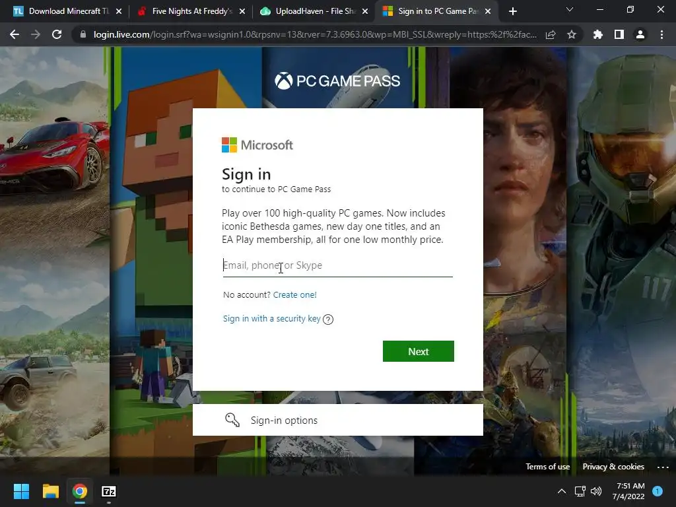Viewport: 676px width, 507px height.
Task: Open the Windows Start menu
Action: [x=21, y=491]
